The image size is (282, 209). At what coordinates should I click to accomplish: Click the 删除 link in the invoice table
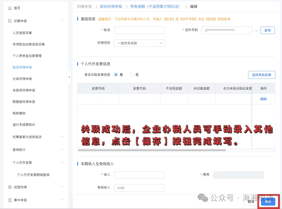[263, 99]
